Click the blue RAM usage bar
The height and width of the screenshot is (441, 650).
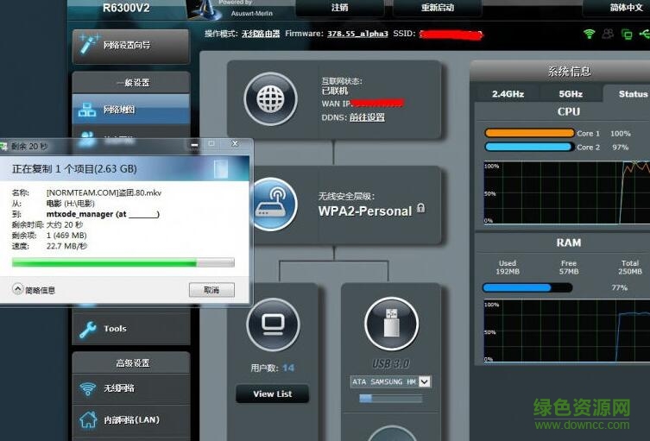click(527, 287)
